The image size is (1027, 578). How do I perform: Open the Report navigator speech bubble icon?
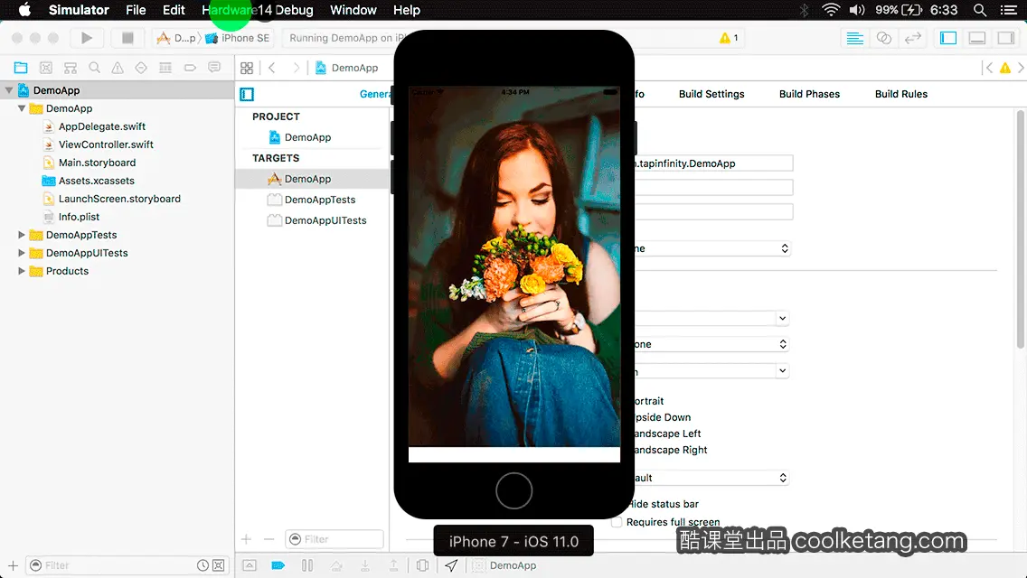tap(214, 68)
